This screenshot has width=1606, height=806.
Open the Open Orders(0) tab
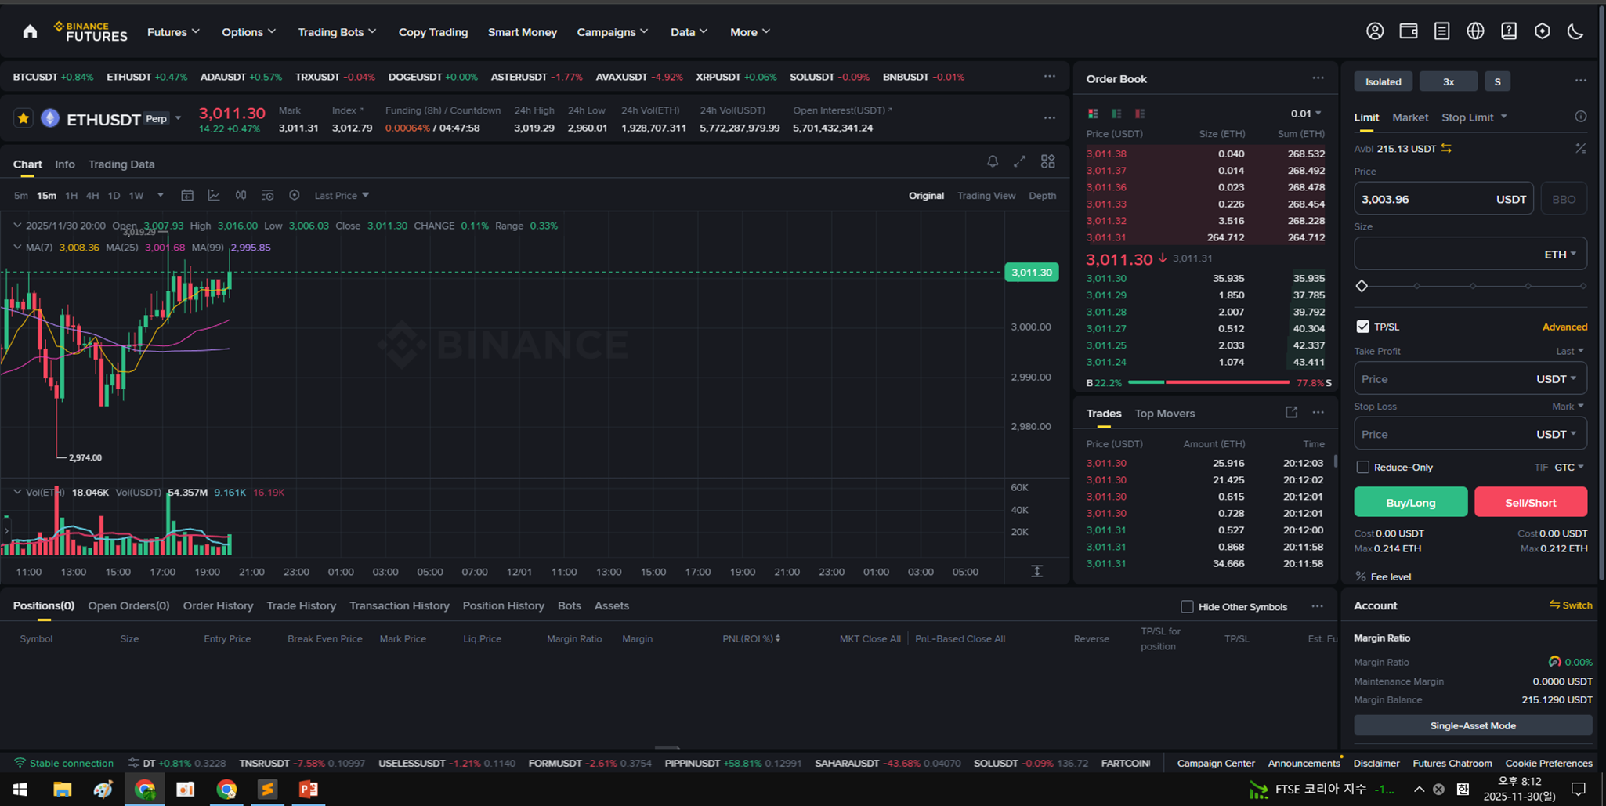(x=128, y=605)
